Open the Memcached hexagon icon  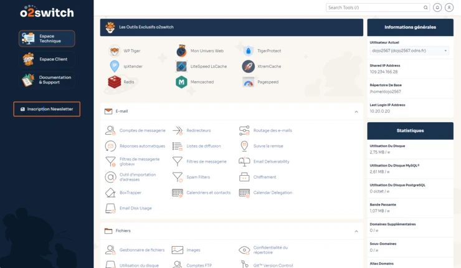(181, 82)
